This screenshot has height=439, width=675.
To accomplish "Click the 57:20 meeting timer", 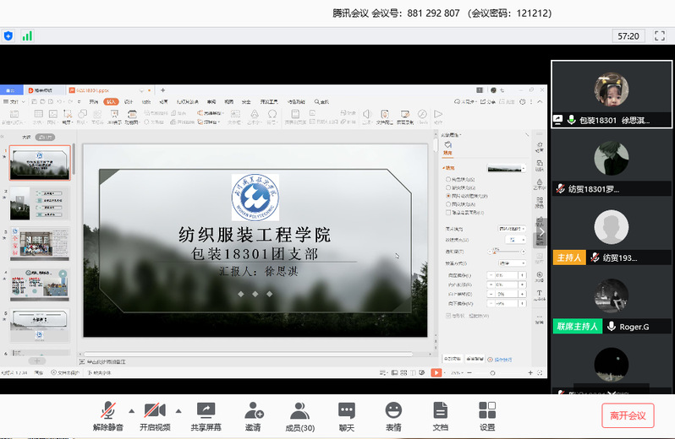I will tap(628, 35).
